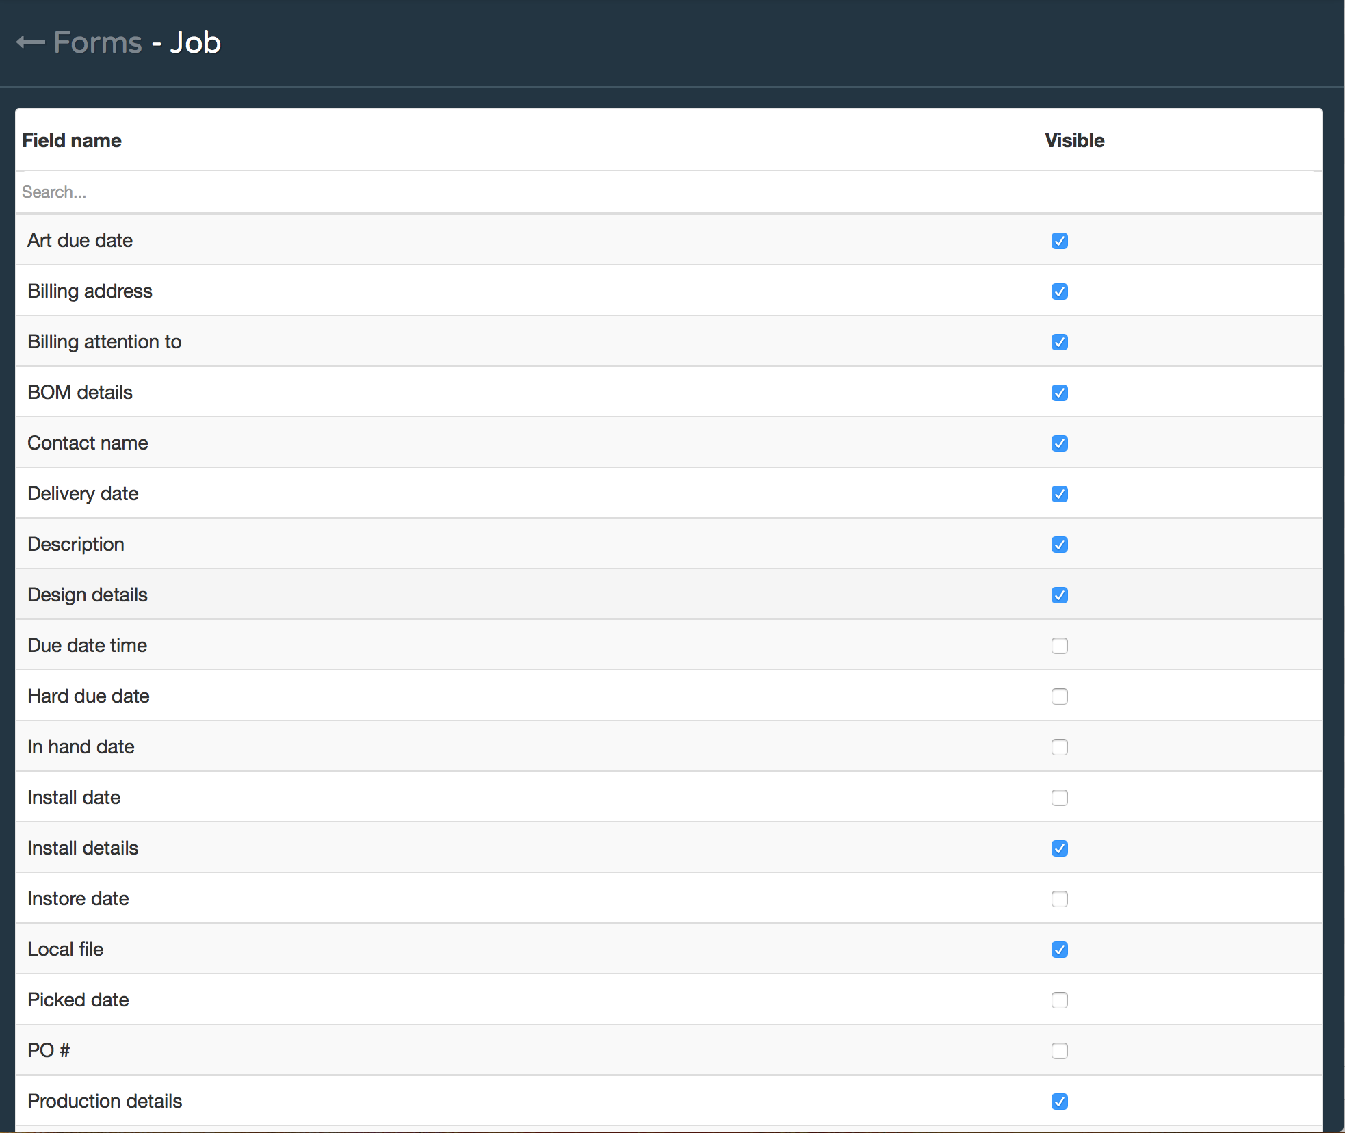Enable Due date time visibility
1345x1133 pixels.
(x=1059, y=646)
